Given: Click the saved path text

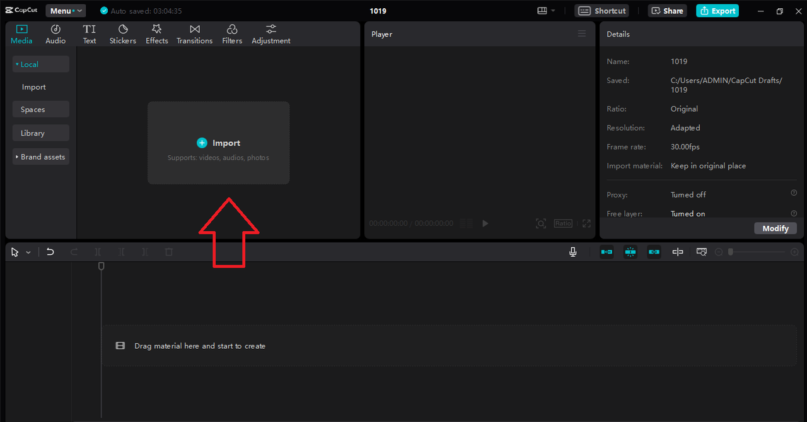Looking at the screenshot, I should 726,85.
